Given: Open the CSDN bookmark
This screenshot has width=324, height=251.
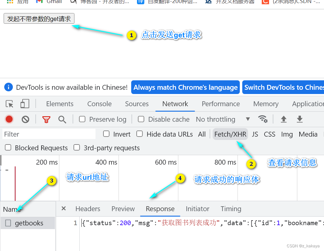Looking at the screenshot, I should click(291, 2).
